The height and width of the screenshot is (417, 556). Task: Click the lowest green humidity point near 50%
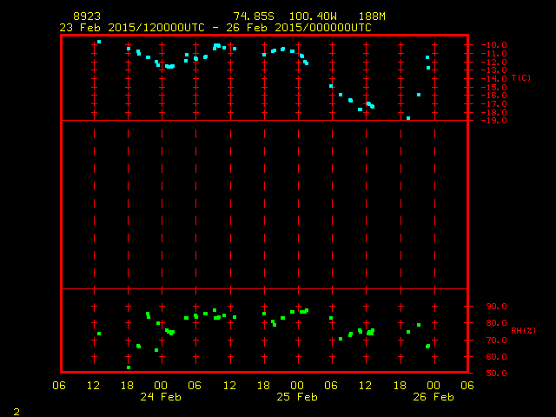[x=129, y=367]
